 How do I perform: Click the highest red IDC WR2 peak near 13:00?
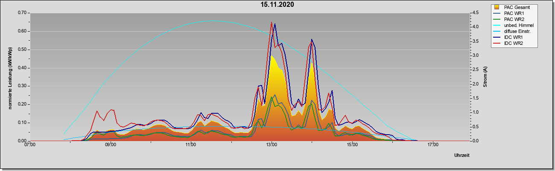[272, 22]
